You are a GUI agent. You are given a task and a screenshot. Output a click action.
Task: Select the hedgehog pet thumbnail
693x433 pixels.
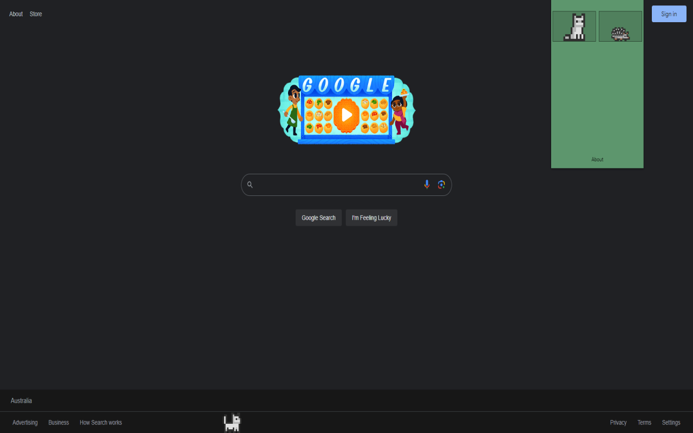click(x=620, y=27)
